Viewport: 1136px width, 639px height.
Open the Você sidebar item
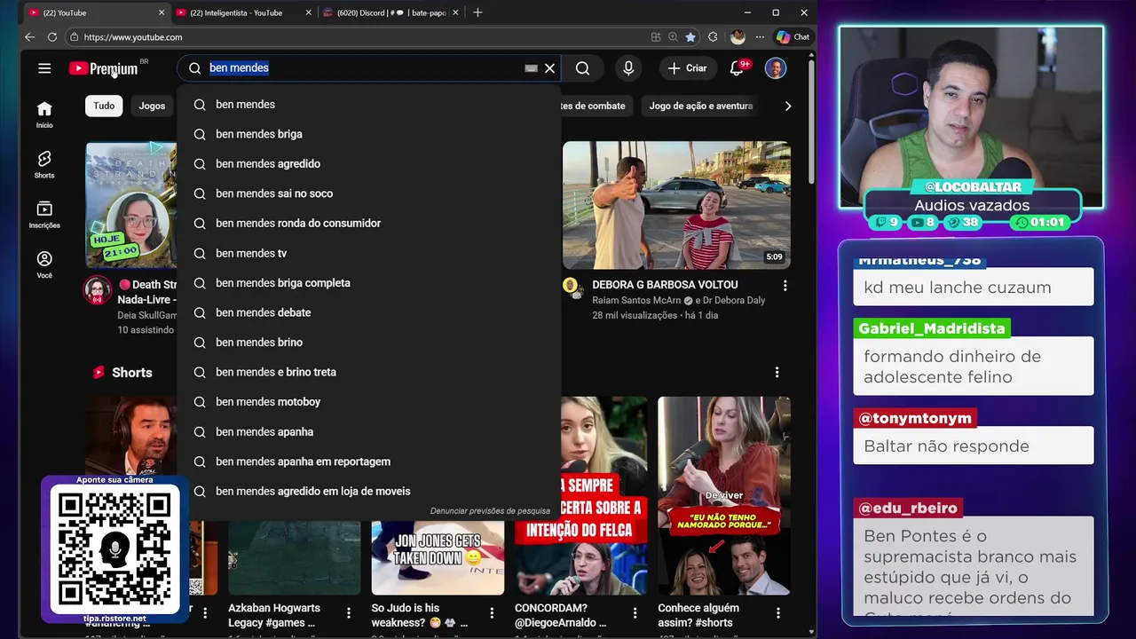point(44,264)
